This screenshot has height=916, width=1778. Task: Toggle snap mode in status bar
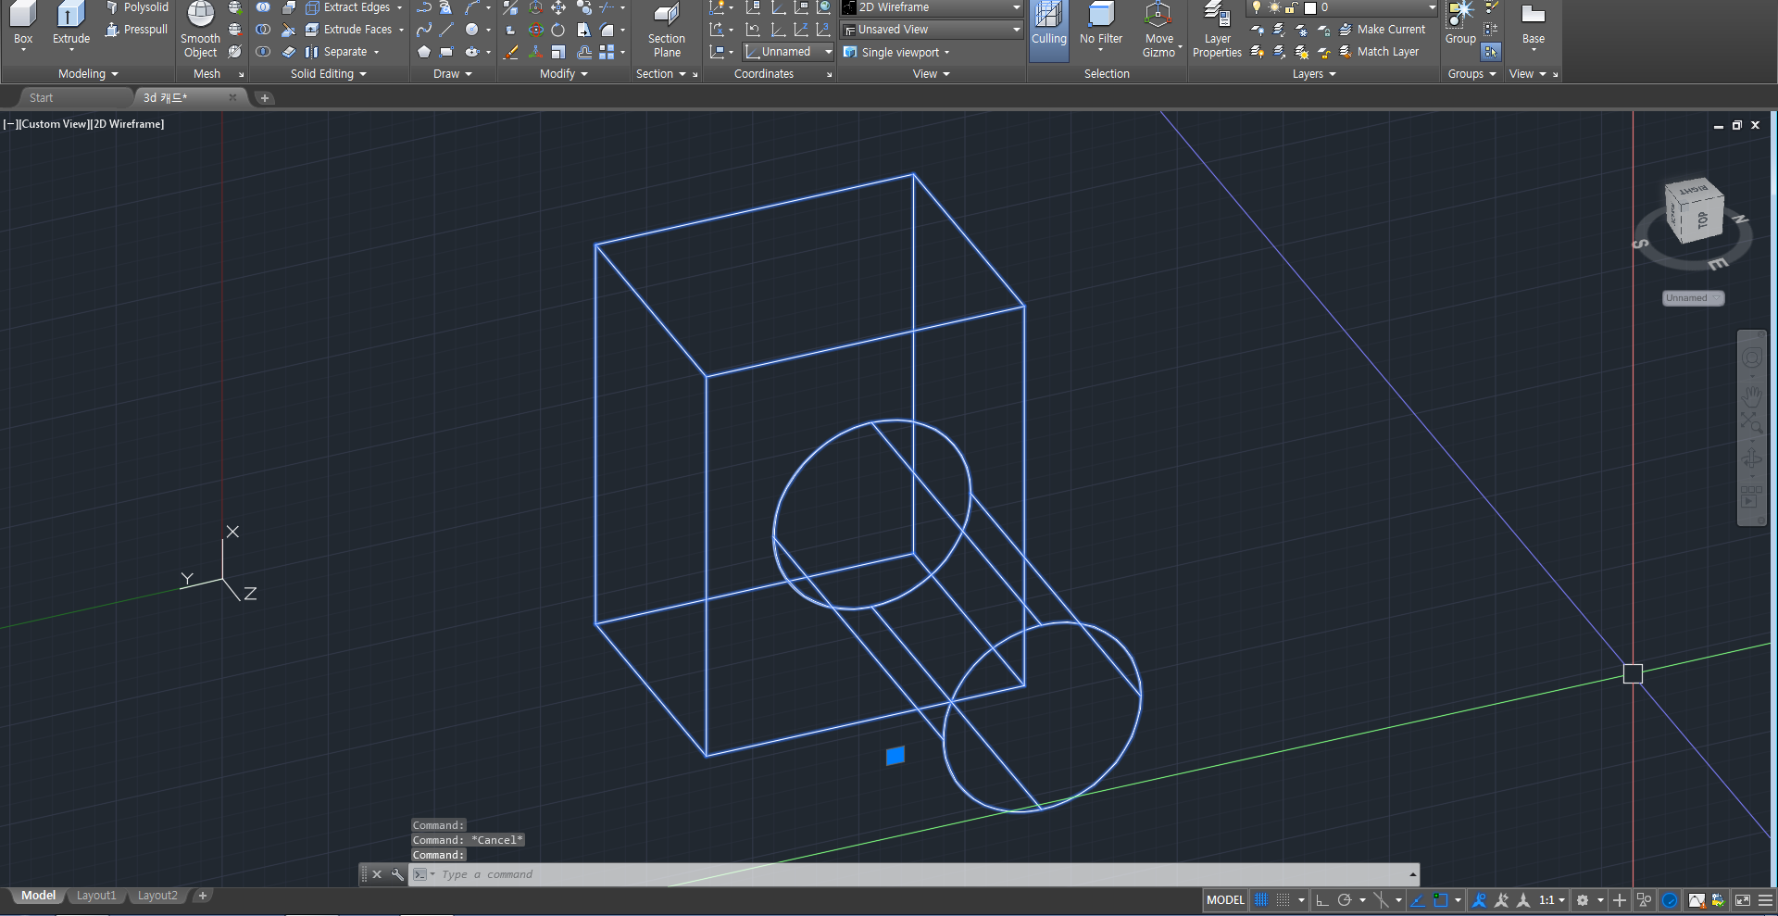1283,900
